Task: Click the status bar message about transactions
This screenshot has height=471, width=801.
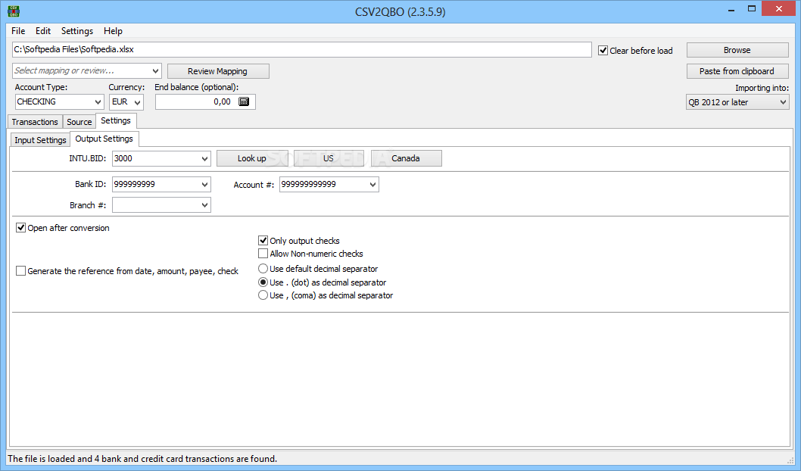Action: (142, 459)
